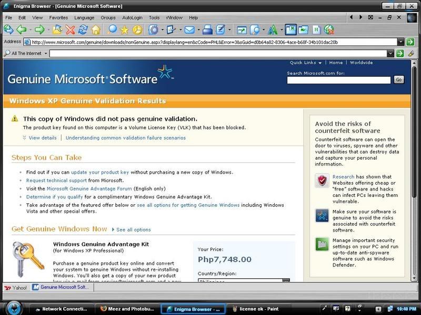
Task: Click the Search Microsoft.com input field
Action: (x=338, y=80)
